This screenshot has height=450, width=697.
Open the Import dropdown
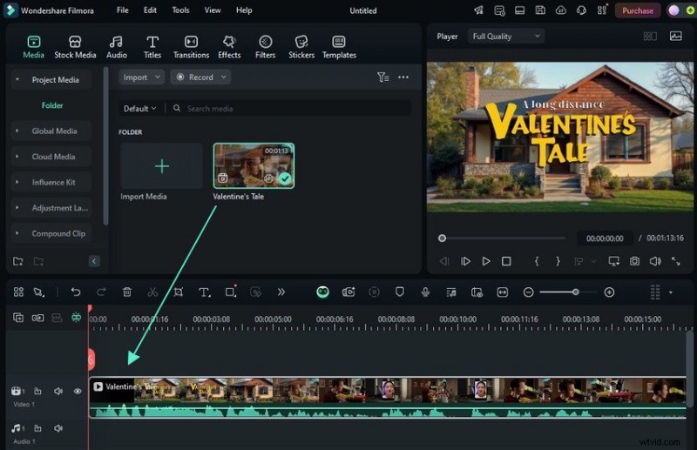click(x=141, y=77)
